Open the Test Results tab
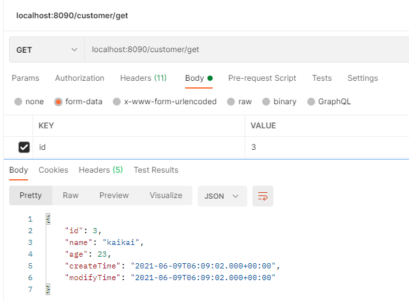 (156, 170)
